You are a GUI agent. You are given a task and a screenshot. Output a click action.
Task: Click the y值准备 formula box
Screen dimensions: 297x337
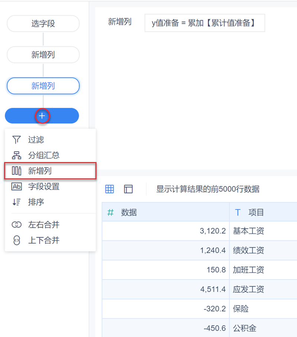pos(205,23)
